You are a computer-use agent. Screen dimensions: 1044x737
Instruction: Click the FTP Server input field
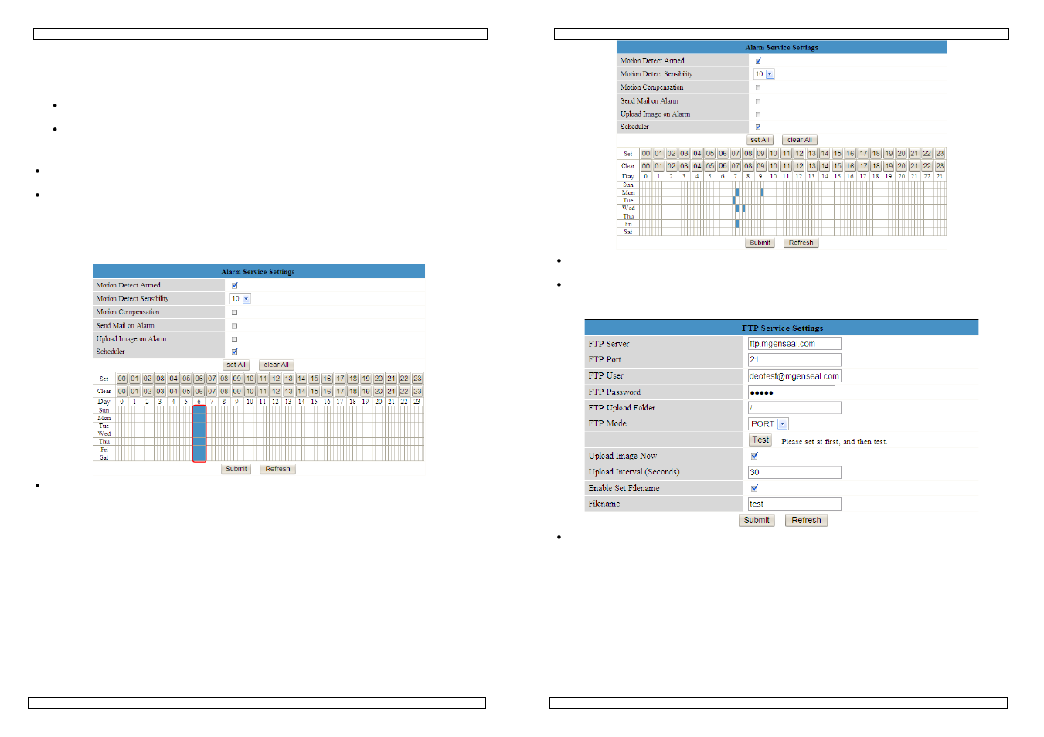click(794, 344)
